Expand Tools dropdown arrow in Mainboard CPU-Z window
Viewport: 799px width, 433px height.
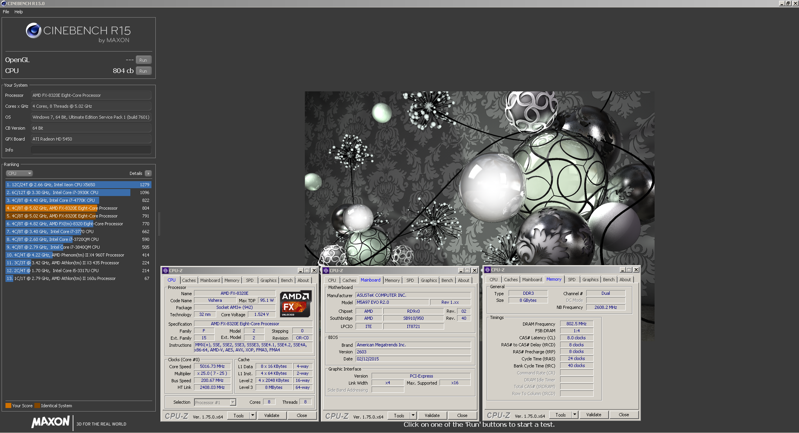coord(413,415)
